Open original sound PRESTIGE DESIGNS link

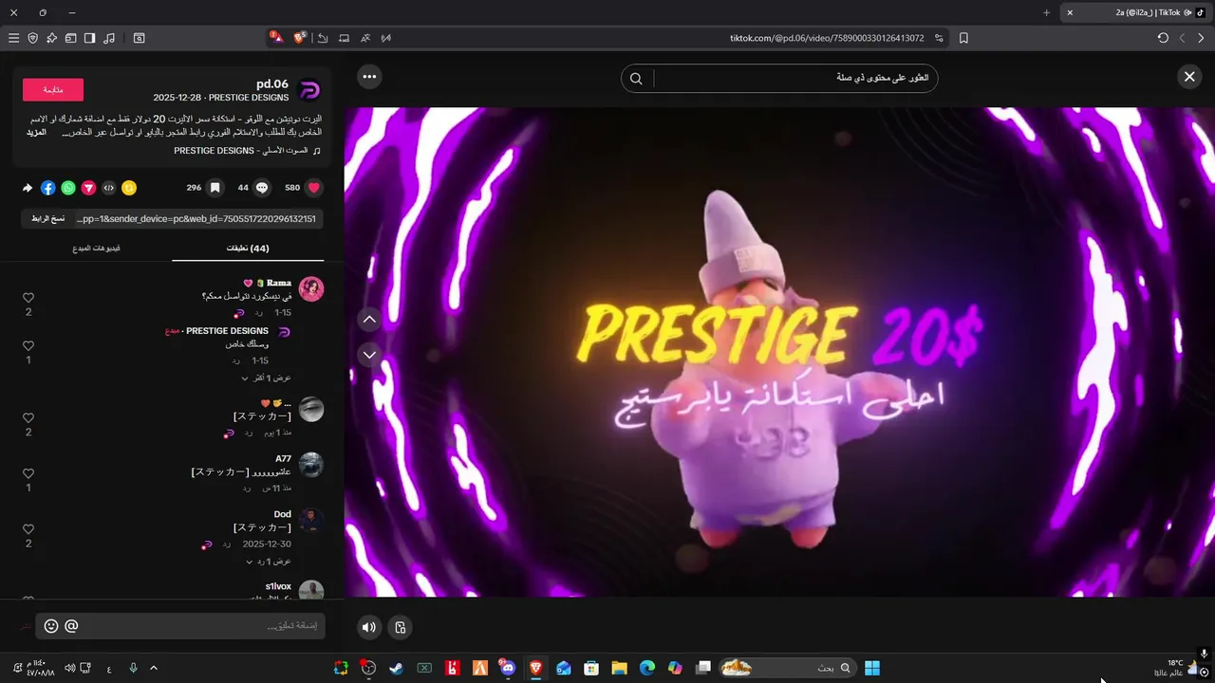click(248, 151)
